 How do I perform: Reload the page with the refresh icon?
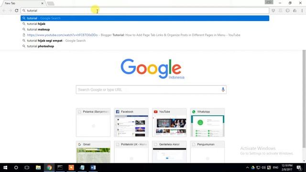click(17, 11)
